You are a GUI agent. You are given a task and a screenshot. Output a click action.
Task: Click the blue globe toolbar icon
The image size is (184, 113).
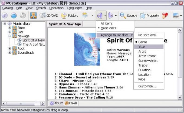pos(14,15)
